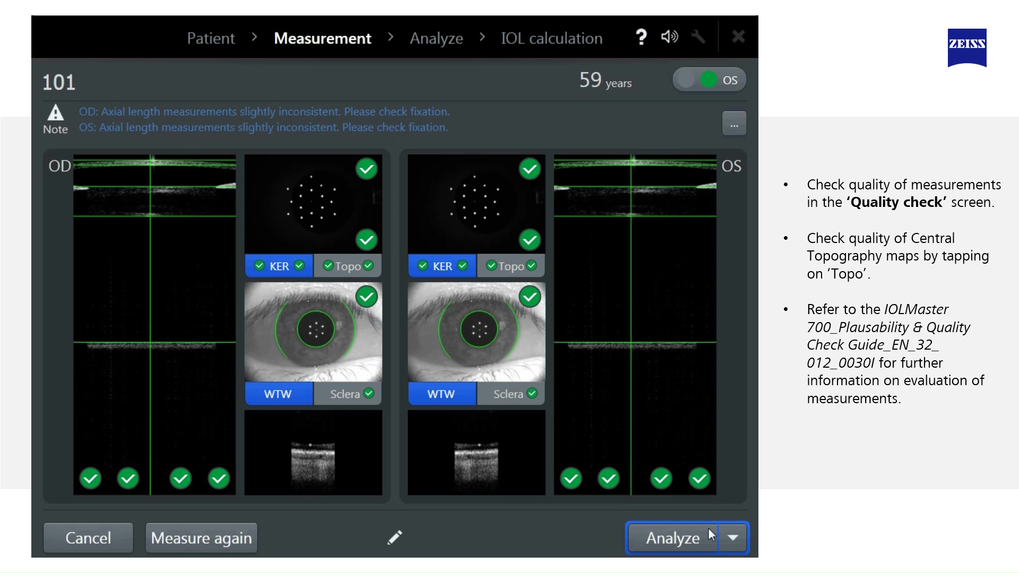Viewport: 1019px width, 573px height.
Task: Open the Analyze dropdown arrow
Action: tap(733, 537)
